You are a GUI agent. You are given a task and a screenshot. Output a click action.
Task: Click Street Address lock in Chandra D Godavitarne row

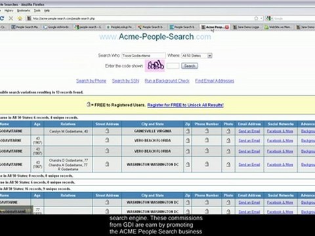pos(107,164)
